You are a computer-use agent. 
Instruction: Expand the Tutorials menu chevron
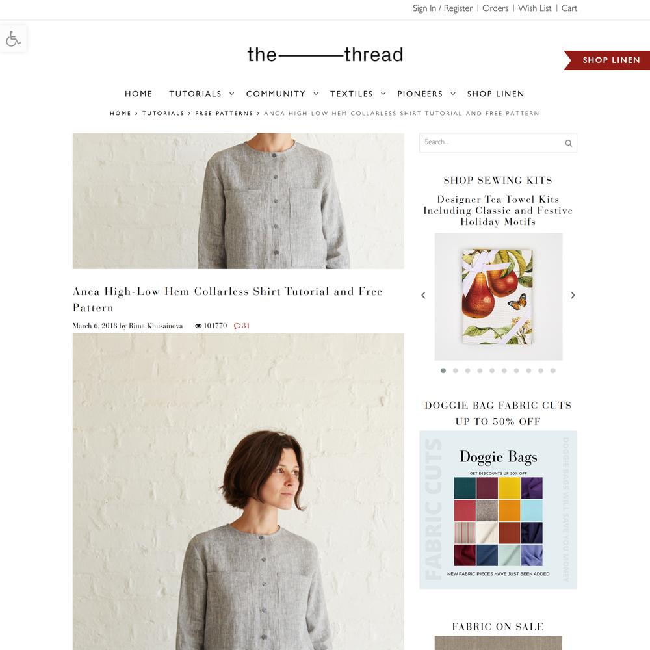232,94
